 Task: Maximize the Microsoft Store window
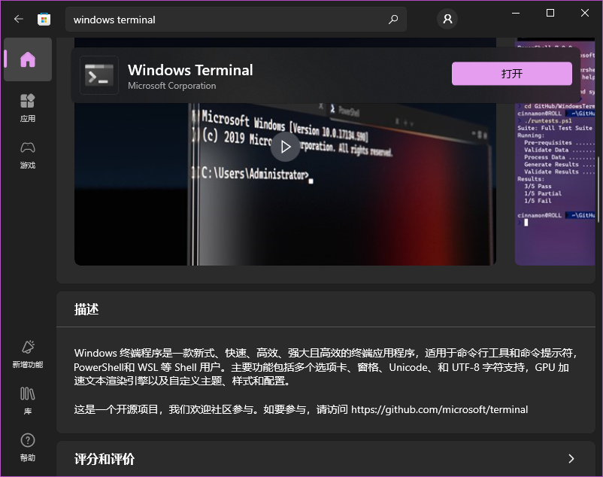pos(550,13)
